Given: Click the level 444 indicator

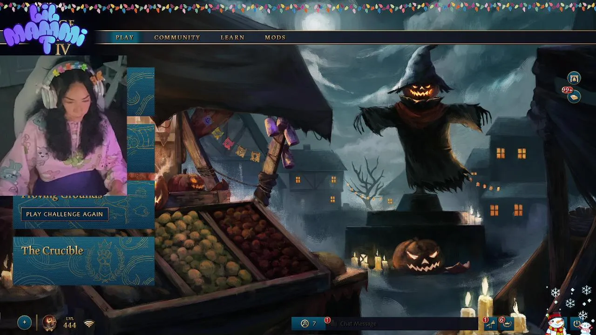Looking at the screenshot, I should pos(70,323).
